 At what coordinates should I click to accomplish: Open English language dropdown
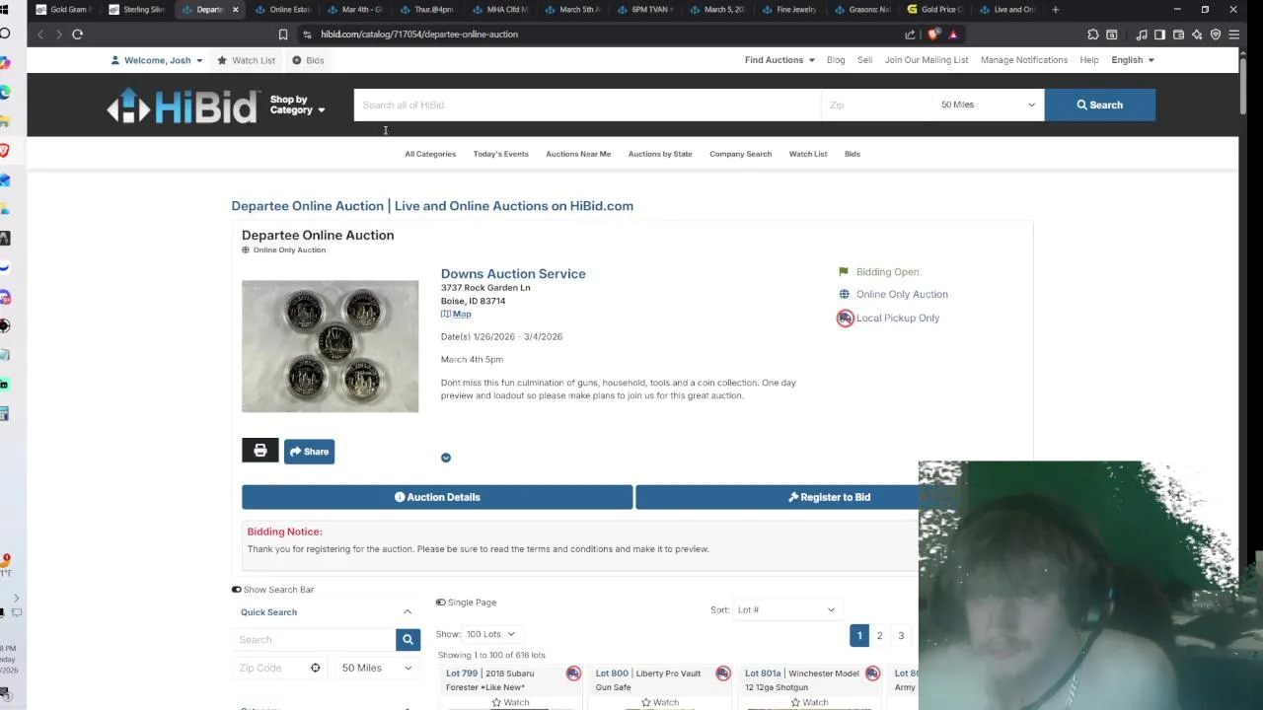pyautogui.click(x=1133, y=60)
